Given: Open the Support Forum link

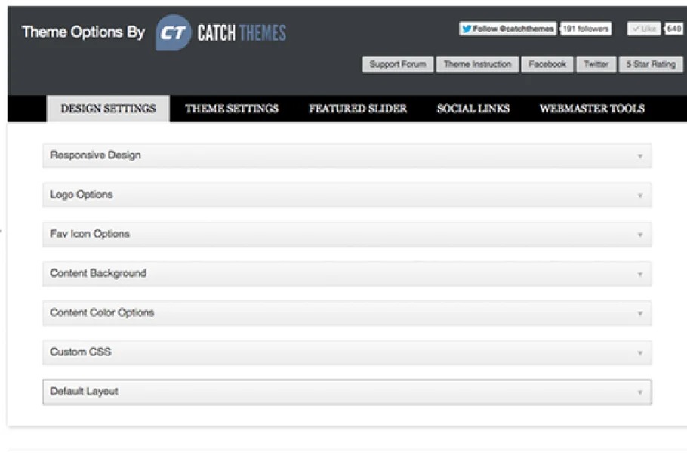Looking at the screenshot, I should click(397, 65).
